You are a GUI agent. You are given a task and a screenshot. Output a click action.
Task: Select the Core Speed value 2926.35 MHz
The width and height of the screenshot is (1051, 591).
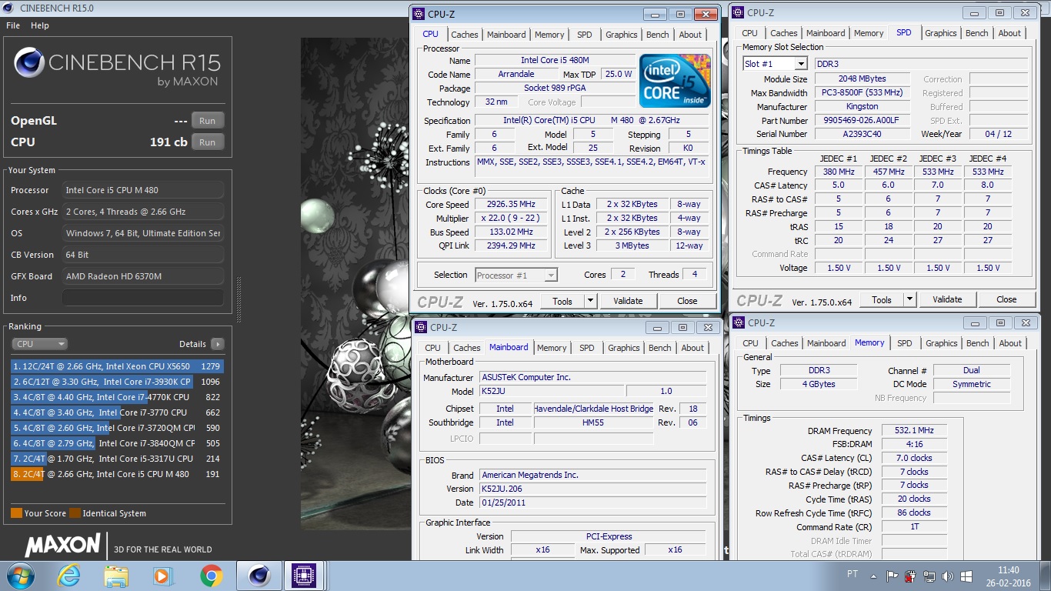511,204
